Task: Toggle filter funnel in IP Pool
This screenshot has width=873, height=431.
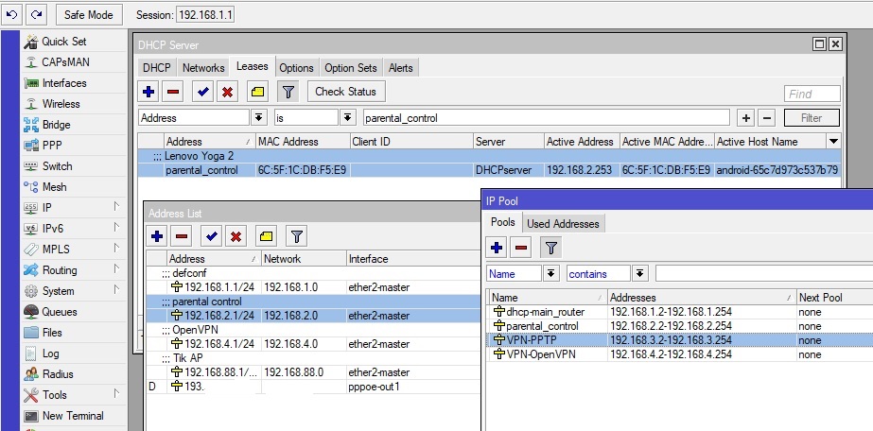Action: (551, 248)
